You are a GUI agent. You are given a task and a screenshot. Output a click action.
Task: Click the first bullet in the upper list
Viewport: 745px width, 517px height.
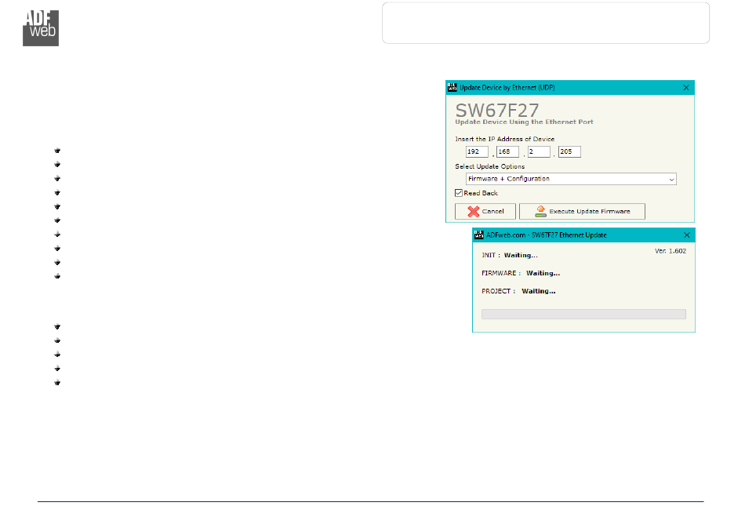point(57,151)
